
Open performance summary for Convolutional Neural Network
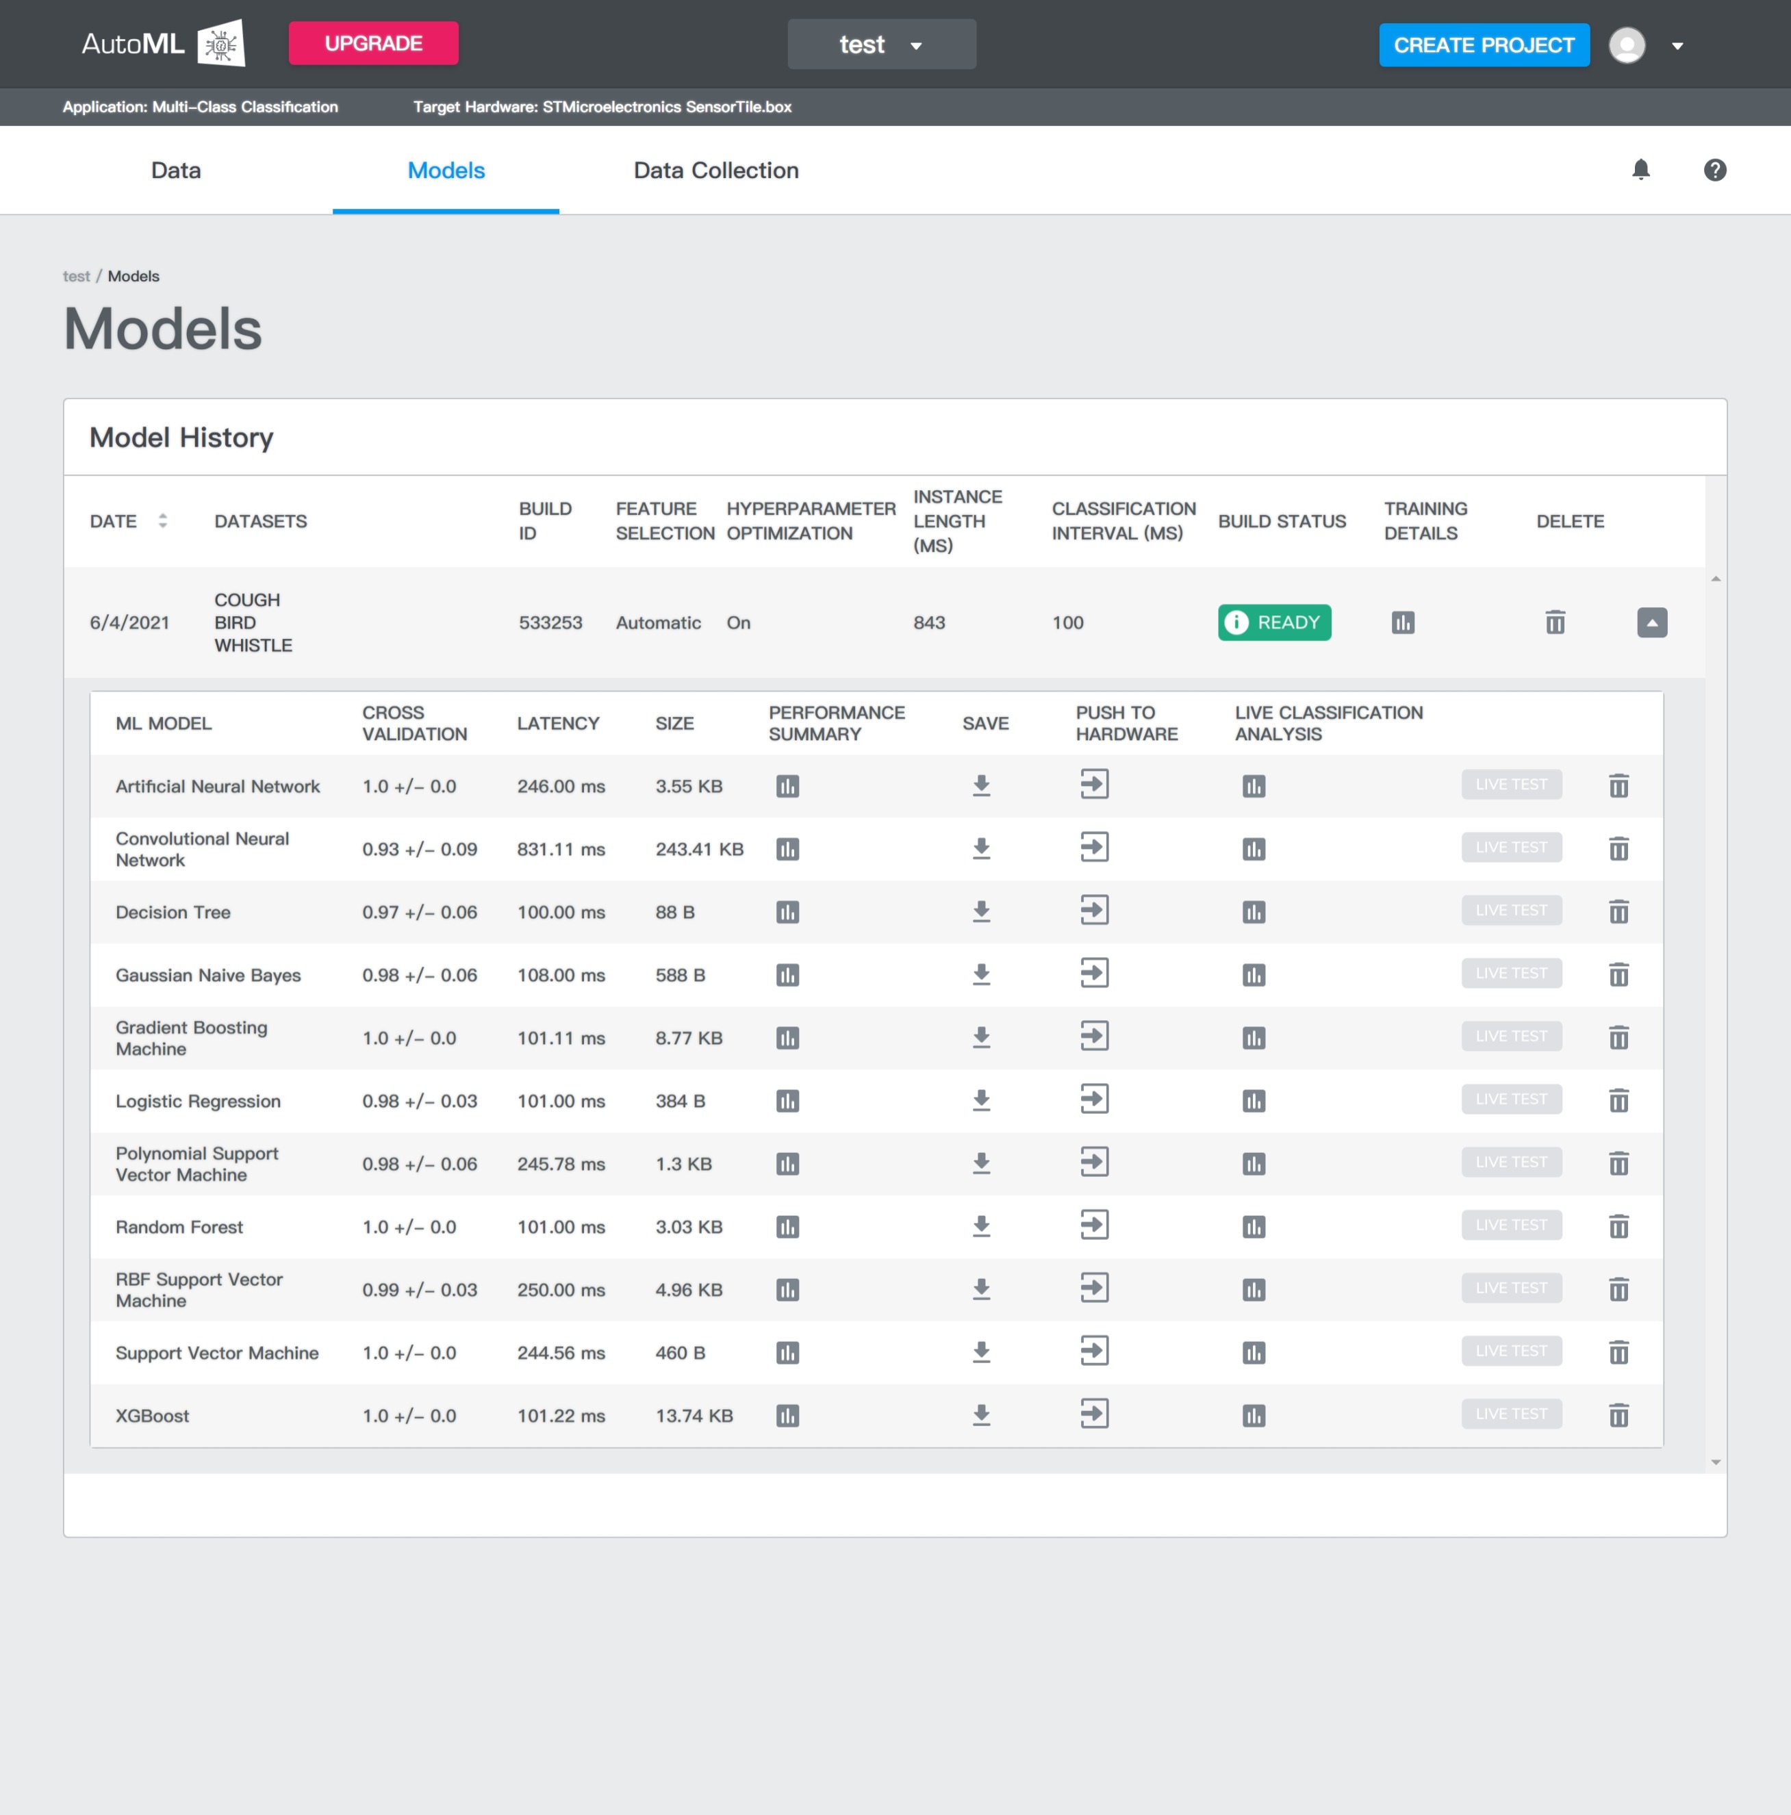787,849
